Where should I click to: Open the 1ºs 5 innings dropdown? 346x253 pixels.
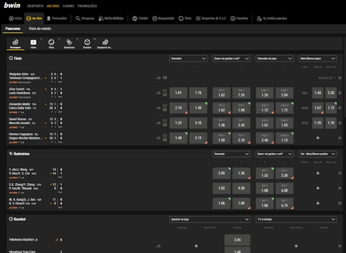point(296,220)
